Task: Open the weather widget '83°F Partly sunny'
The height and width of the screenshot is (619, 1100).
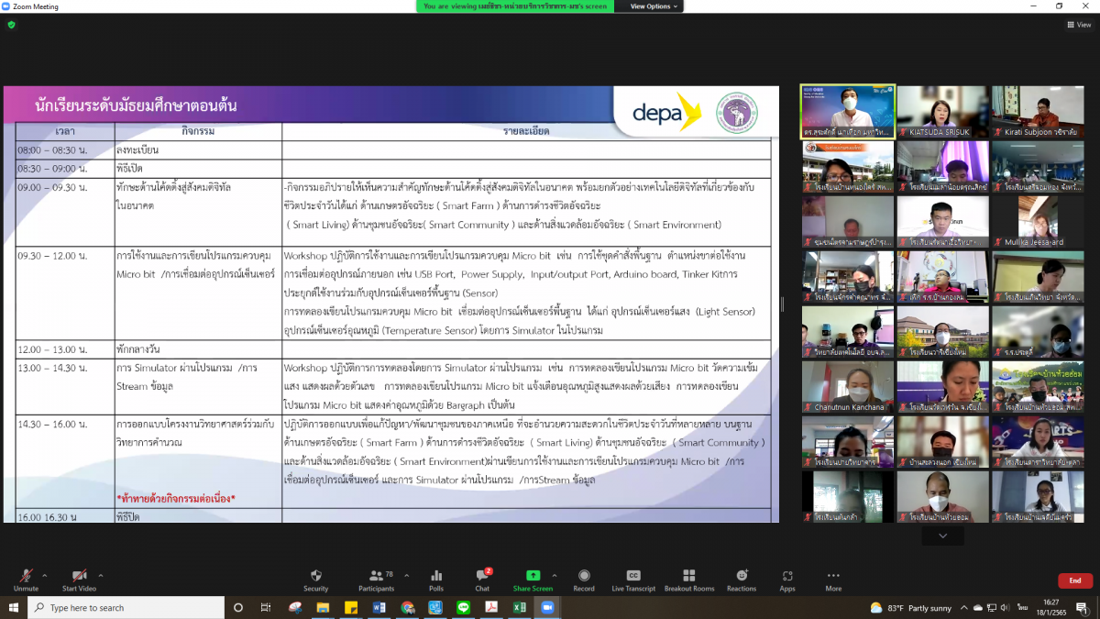Action: pyautogui.click(x=908, y=608)
